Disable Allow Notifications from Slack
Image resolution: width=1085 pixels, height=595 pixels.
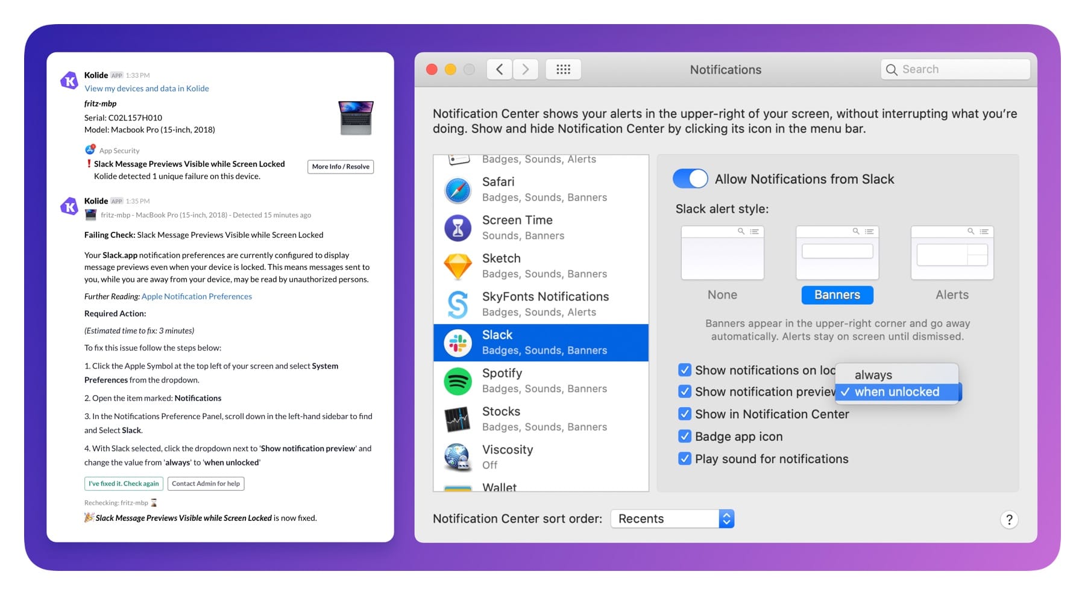690,178
